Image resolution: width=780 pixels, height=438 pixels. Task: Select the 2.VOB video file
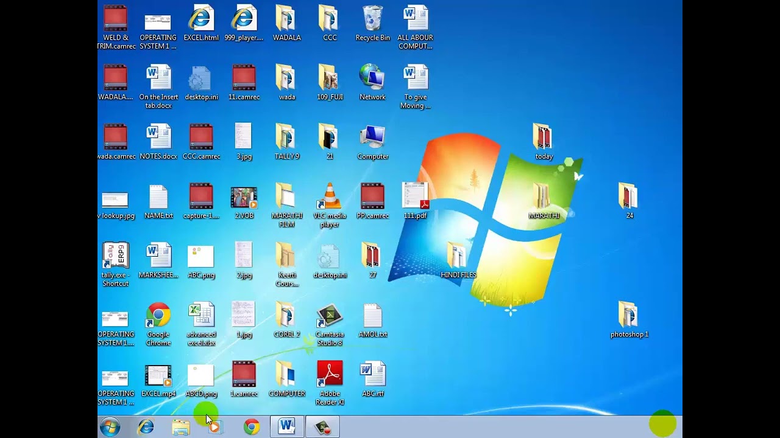[244, 201]
